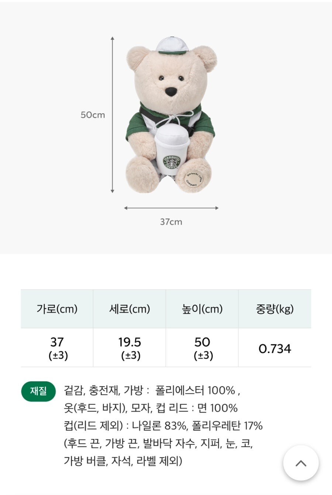Image resolution: width=332 pixels, height=495 pixels.
Task: Select the 높이(cm) column header
Action: click(202, 309)
